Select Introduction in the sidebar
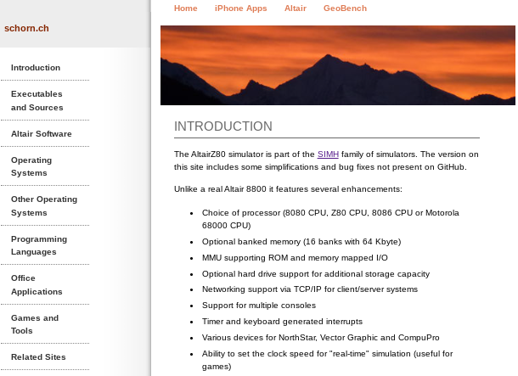The image size is (518, 376). [x=36, y=68]
